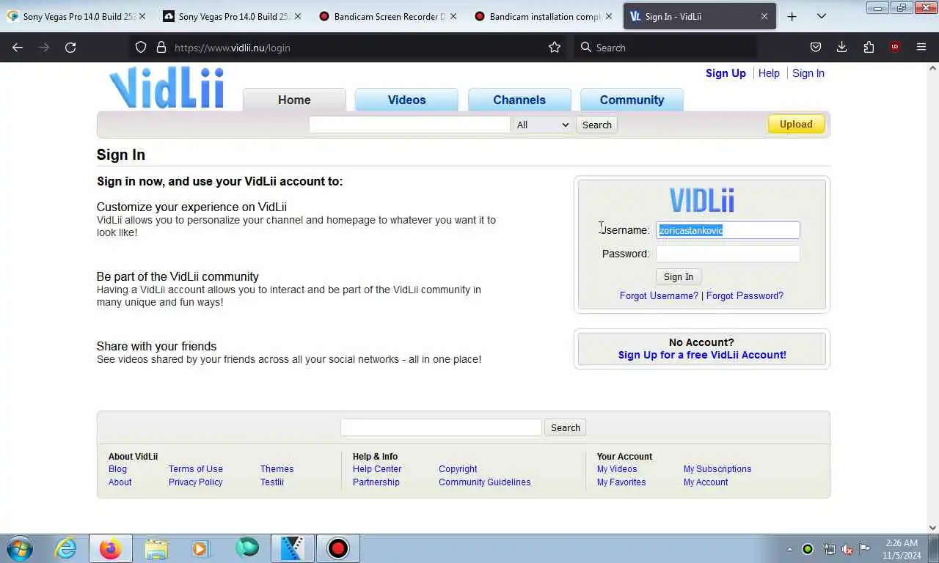Open the Videos navigation tab

coord(406,100)
